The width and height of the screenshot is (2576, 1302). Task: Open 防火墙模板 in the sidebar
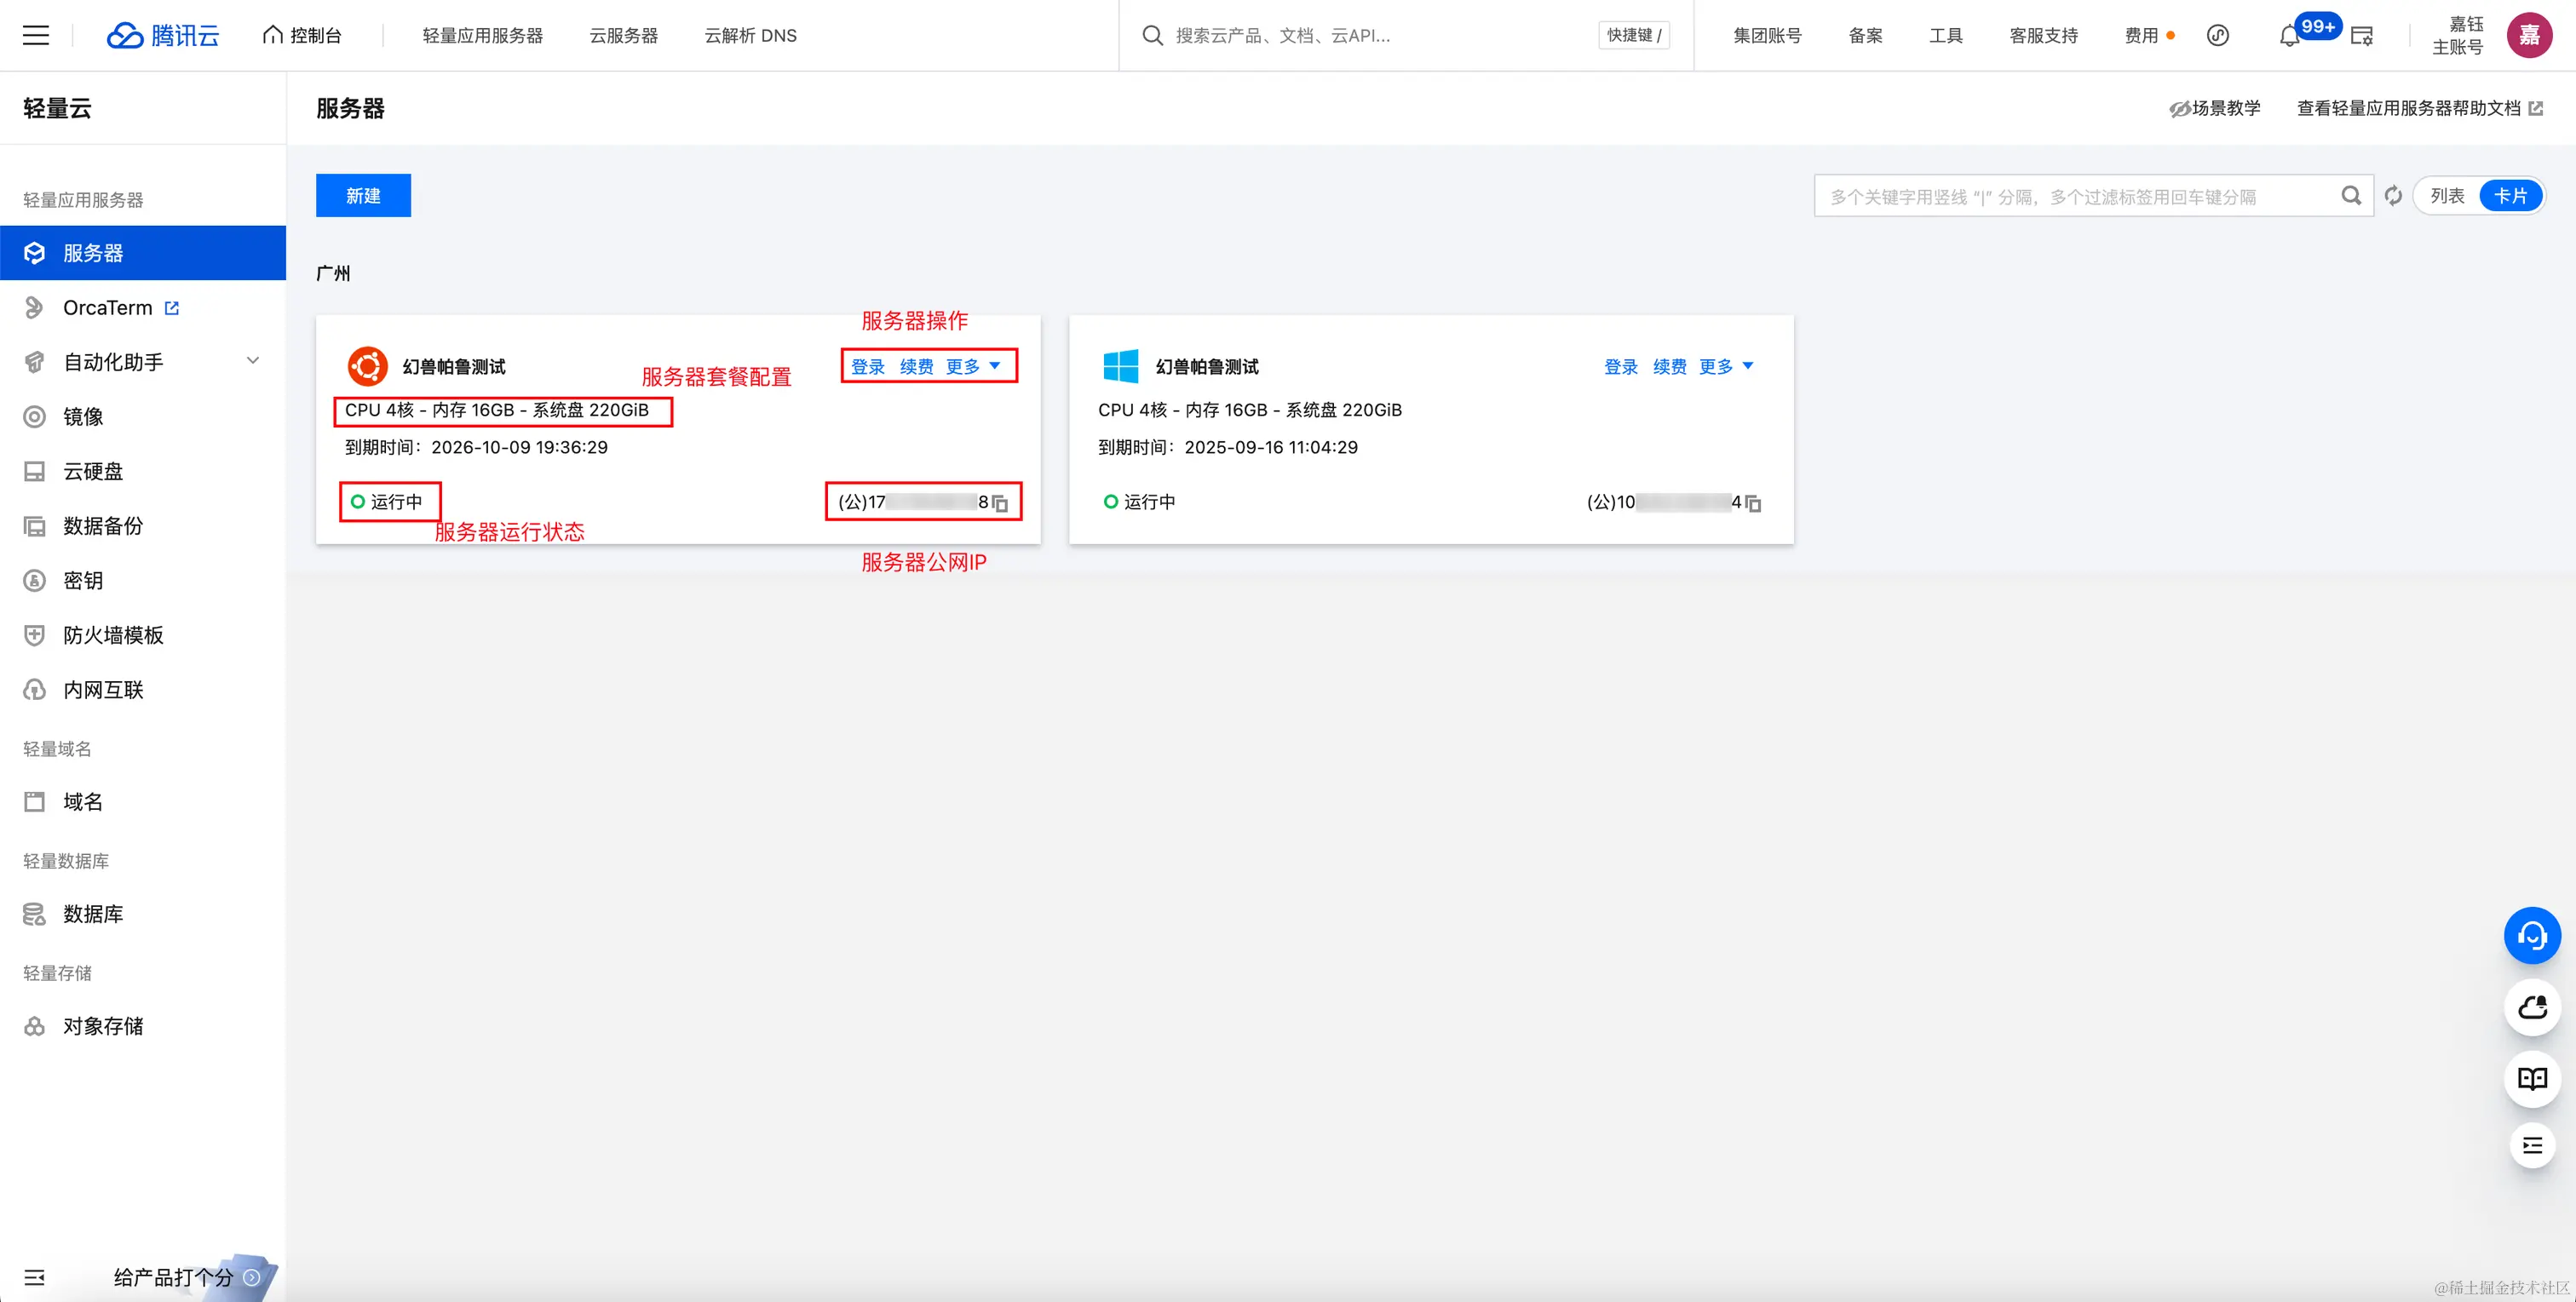coord(113,635)
